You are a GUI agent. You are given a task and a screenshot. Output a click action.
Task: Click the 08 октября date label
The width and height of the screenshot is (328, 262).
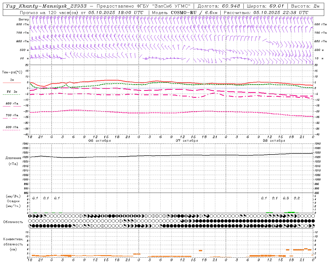click(274, 141)
